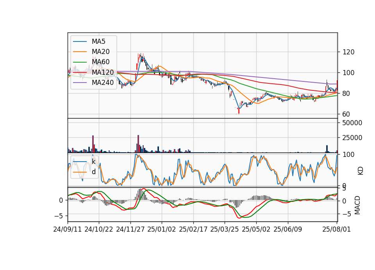
Task: Click the 25/05/02 date axis label
Action: (x=256, y=229)
